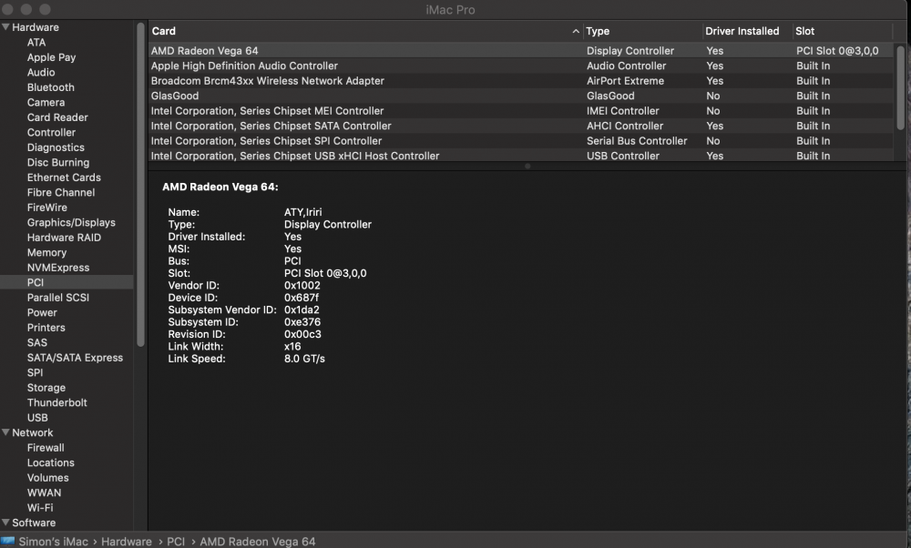Screen dimensions: 911x548
Task: Select the Chipset MEI Controller row
Action: [521, 111]
